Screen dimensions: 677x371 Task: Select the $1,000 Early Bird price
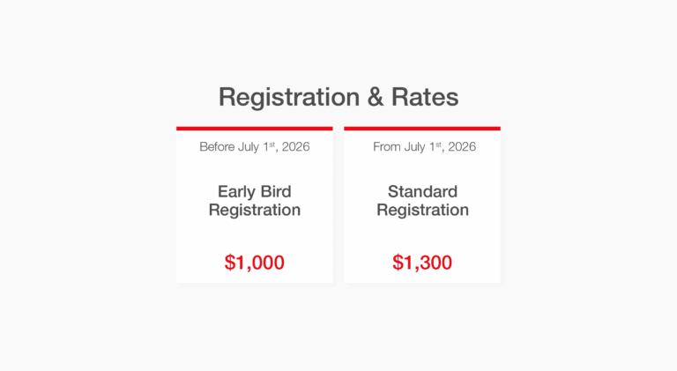tap(254, 262)
